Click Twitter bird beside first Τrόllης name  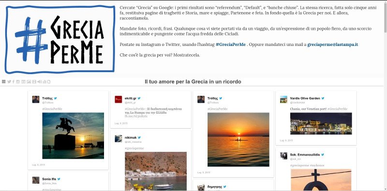pyautogui.click(x=55, y=98)
